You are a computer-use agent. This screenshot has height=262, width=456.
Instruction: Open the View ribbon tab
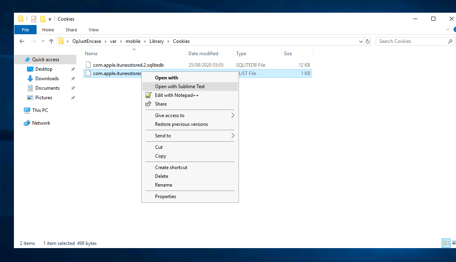point(93,30)
